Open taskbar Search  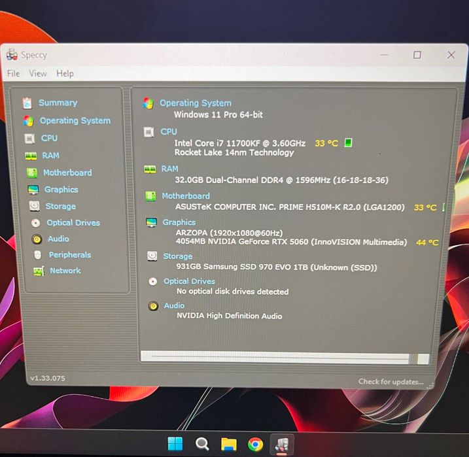tap(202, 444)
